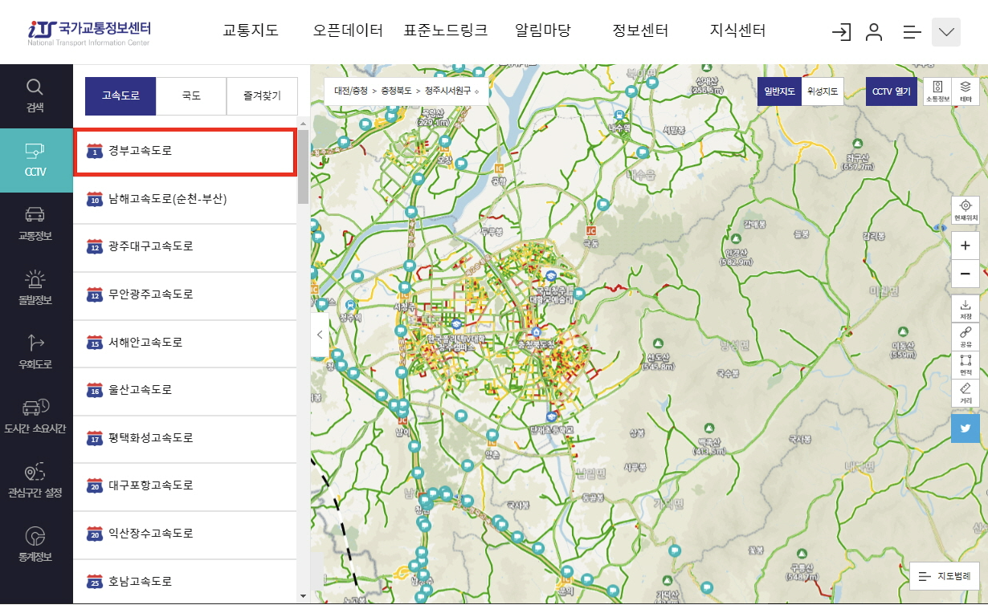Image resolution: width=988 pixels, height=605 pixels.
Task: Go to 현재위치 current location
Action: tap(966, 211)
